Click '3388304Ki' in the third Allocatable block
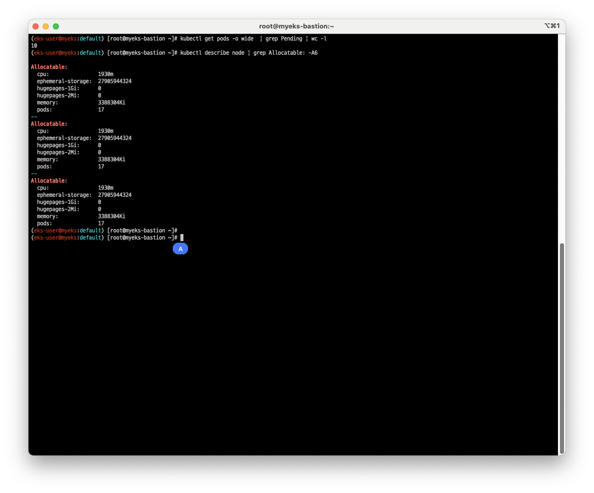This screenshot has width=594, height=493. pos(112,216)
